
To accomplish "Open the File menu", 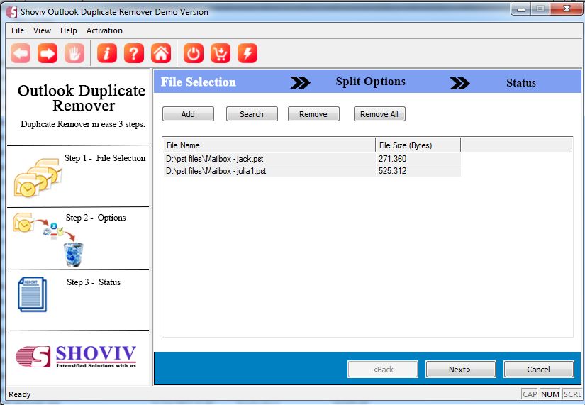I will click(x=18, y=30).
